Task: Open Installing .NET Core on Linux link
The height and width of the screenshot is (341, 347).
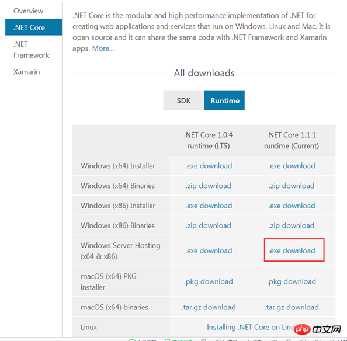Action: [251, 327]
